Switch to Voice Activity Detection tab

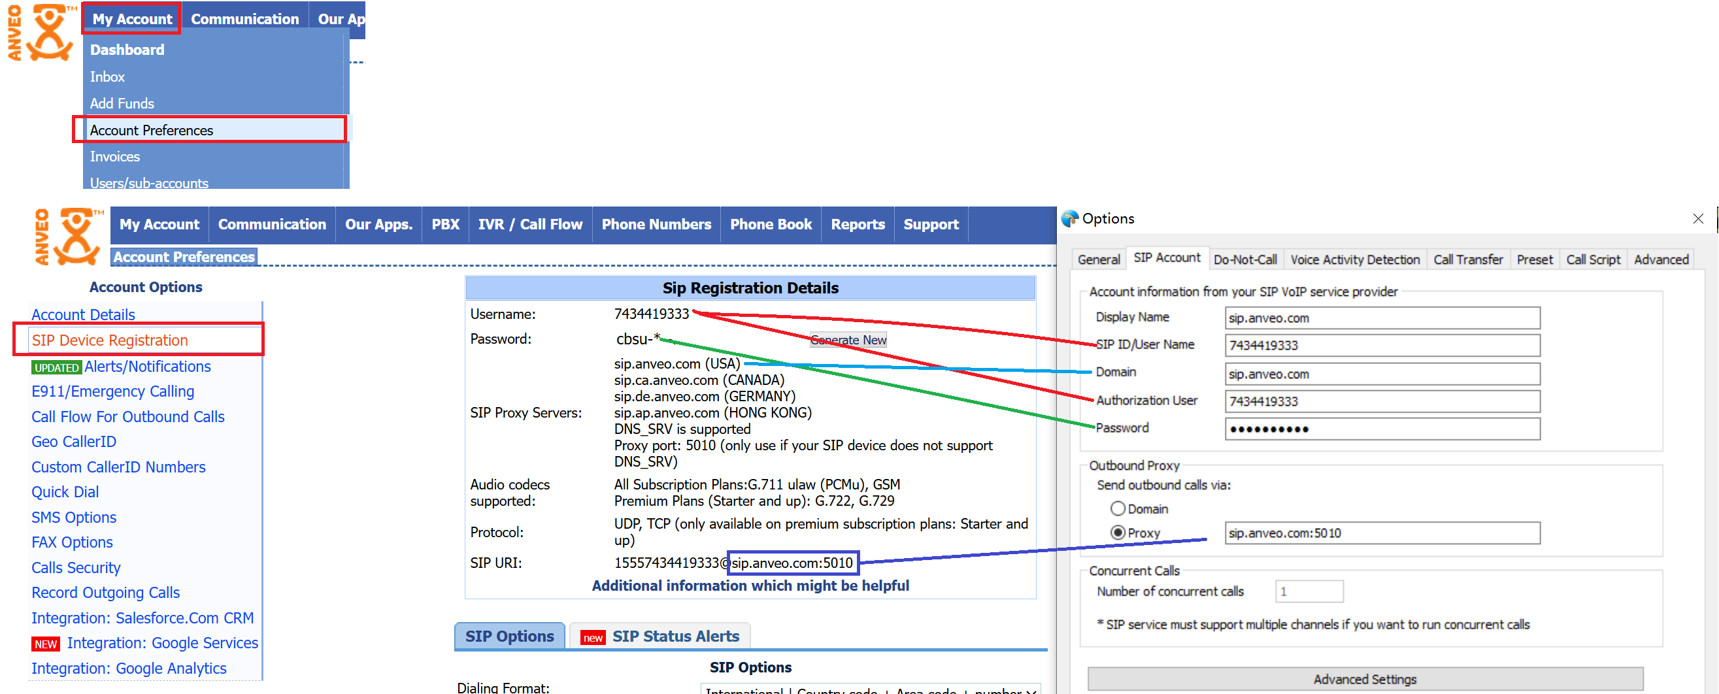point(1355,259)
